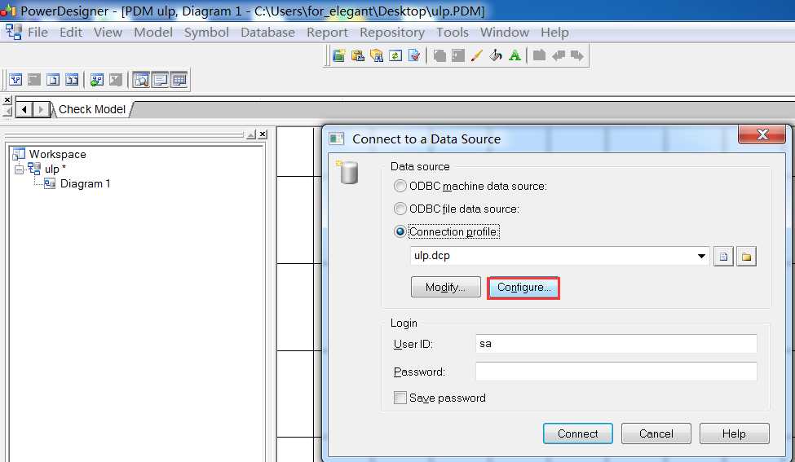Open the Model menu

tap(153, 33)
